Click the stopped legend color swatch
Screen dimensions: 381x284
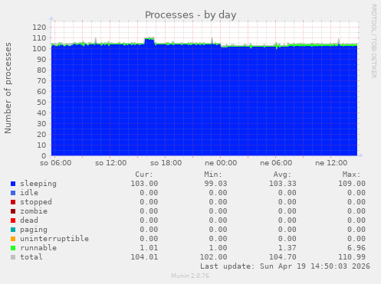13,202
